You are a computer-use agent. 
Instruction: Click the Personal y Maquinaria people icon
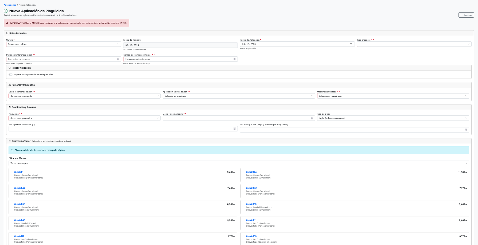(x=10, y=85)
